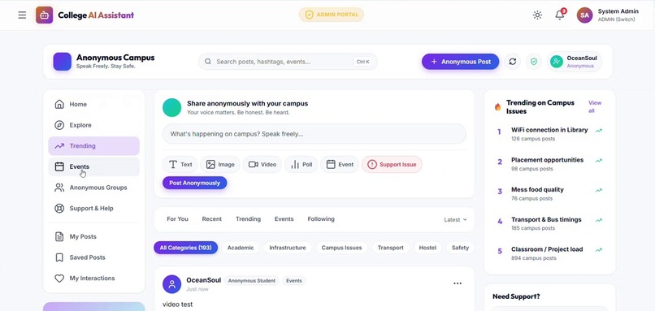
Task: Switch to the For You tab
Action: [177, 219]
